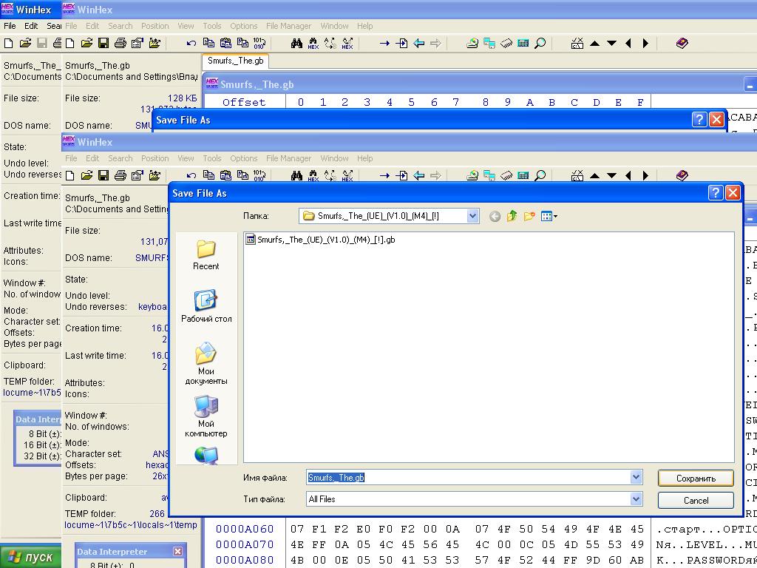This screenshot has height=568, width=757.
Task: Click Replace Hex Values icon in top toolbar
Action: tap(347, 44)
